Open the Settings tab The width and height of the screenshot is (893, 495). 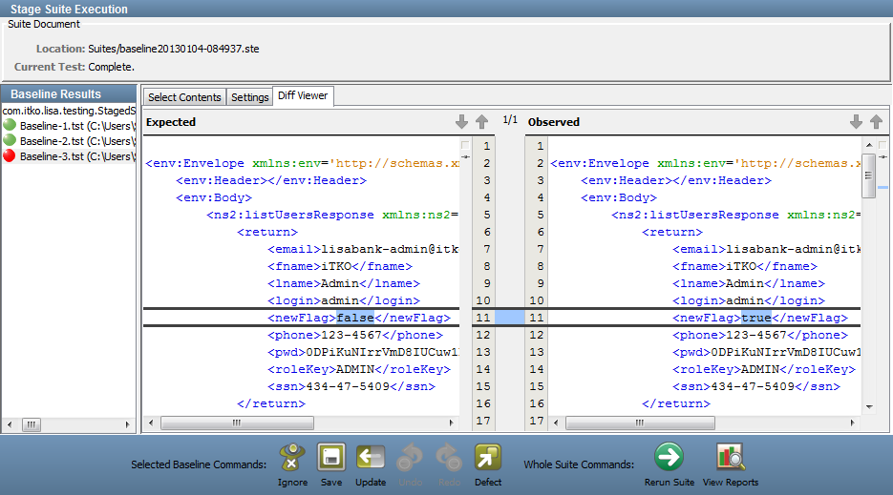point(249,97)
